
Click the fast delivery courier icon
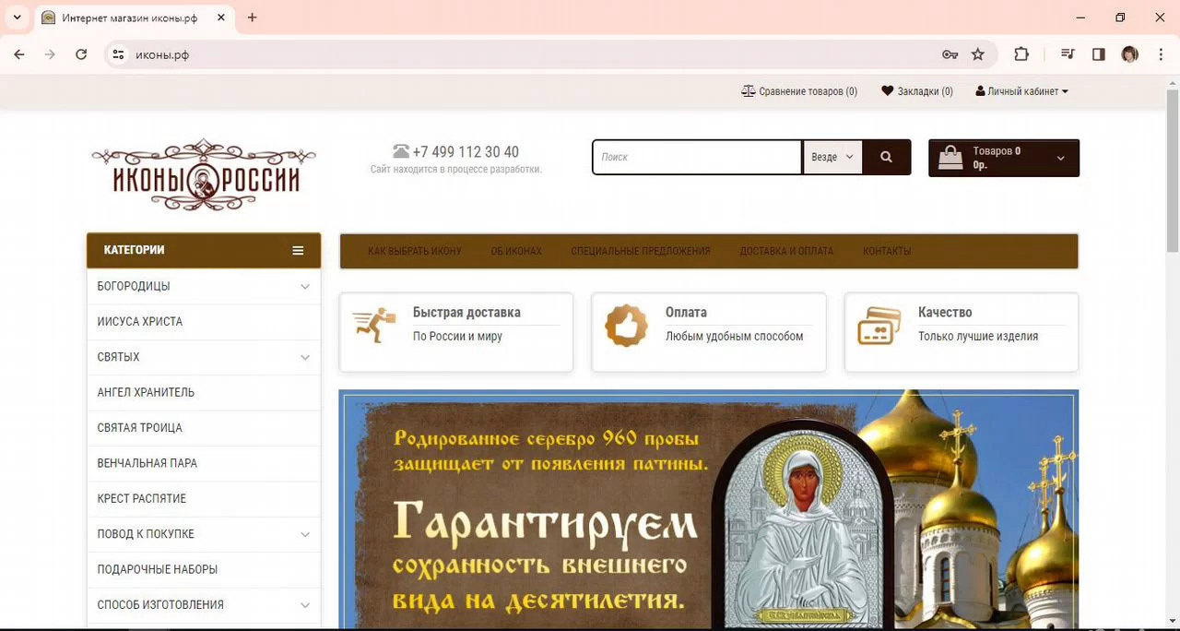pos(374,326)
